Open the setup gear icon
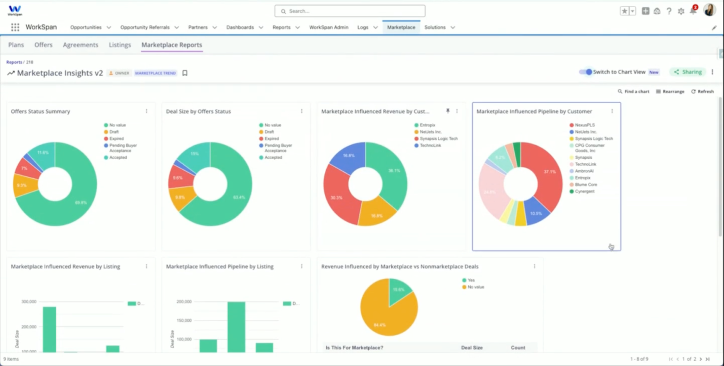The width and height of the screenshot is (724, 366). coord(681,11)
